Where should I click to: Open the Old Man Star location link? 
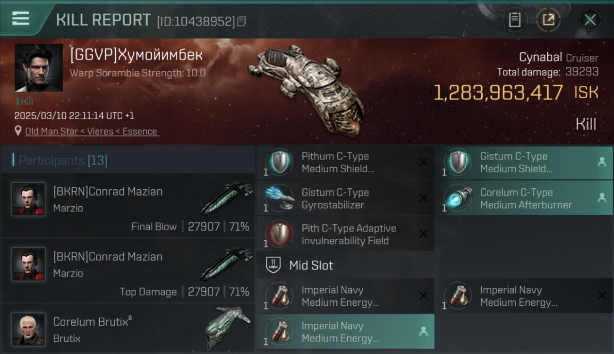point(92,131)
